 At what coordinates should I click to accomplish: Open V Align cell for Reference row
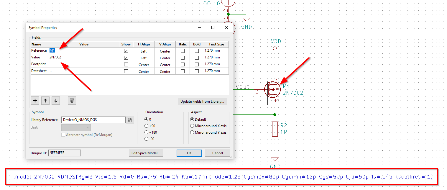point(165,51)
